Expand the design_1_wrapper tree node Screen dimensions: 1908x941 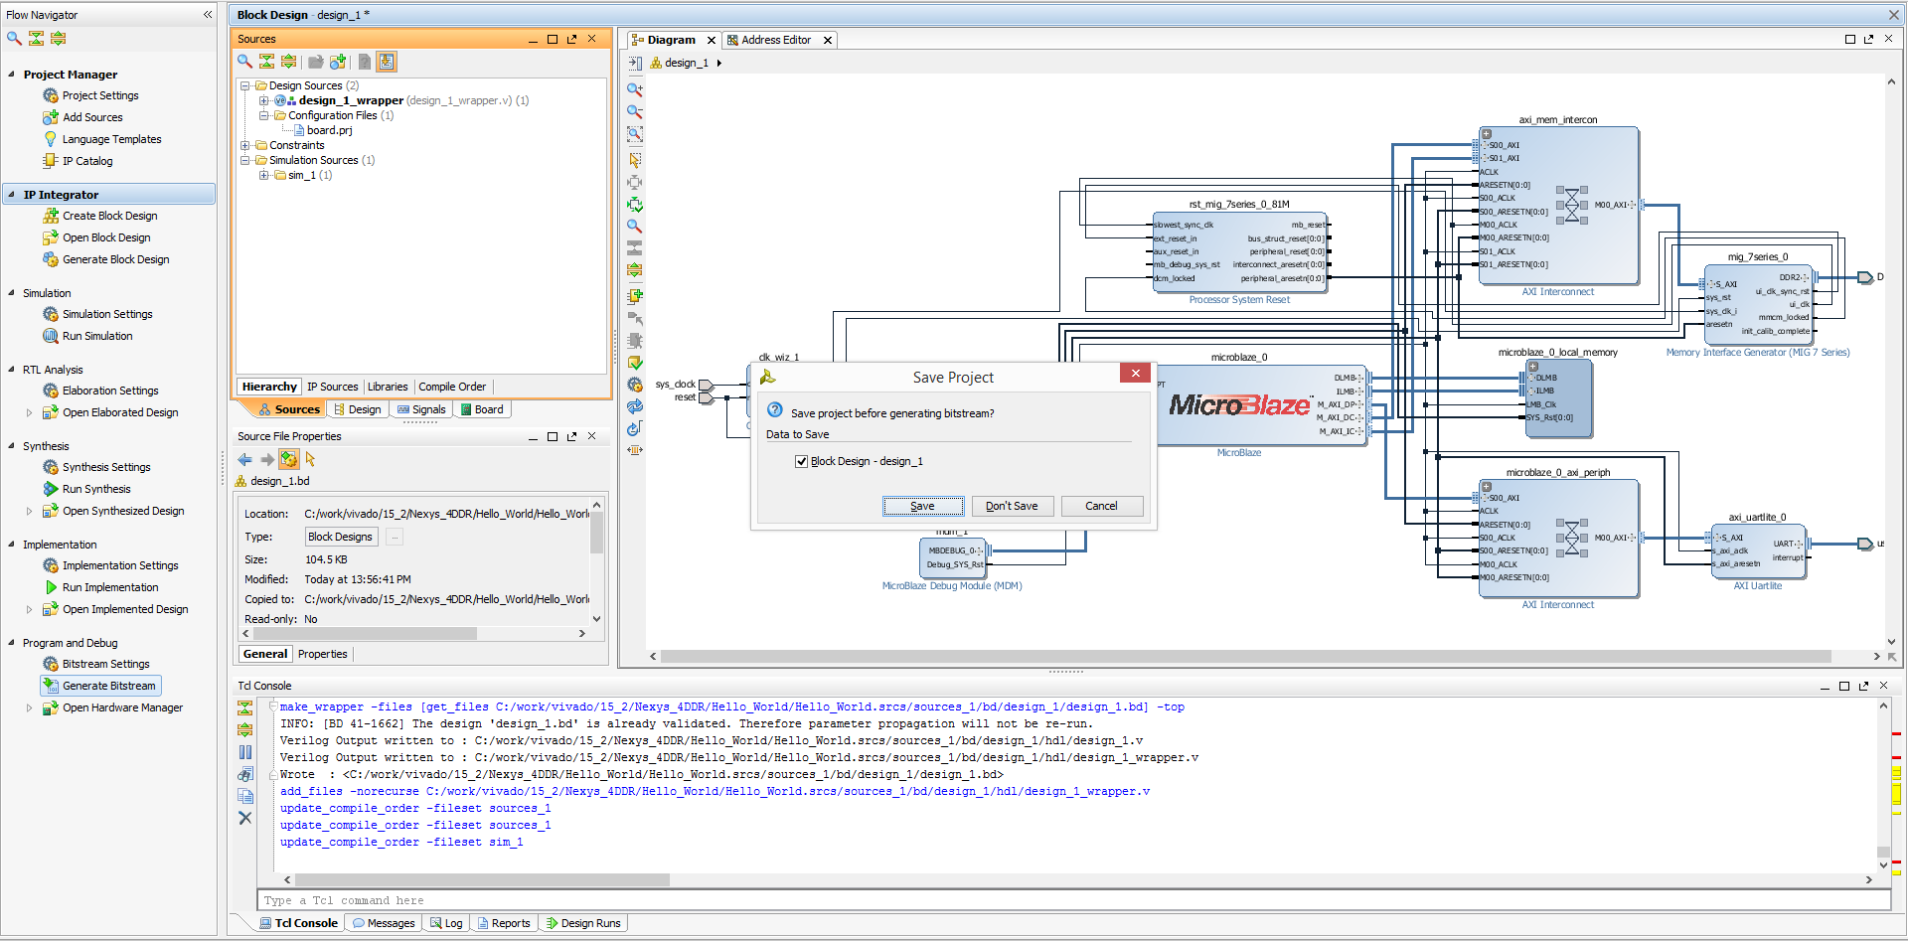[x=263, y=100]
